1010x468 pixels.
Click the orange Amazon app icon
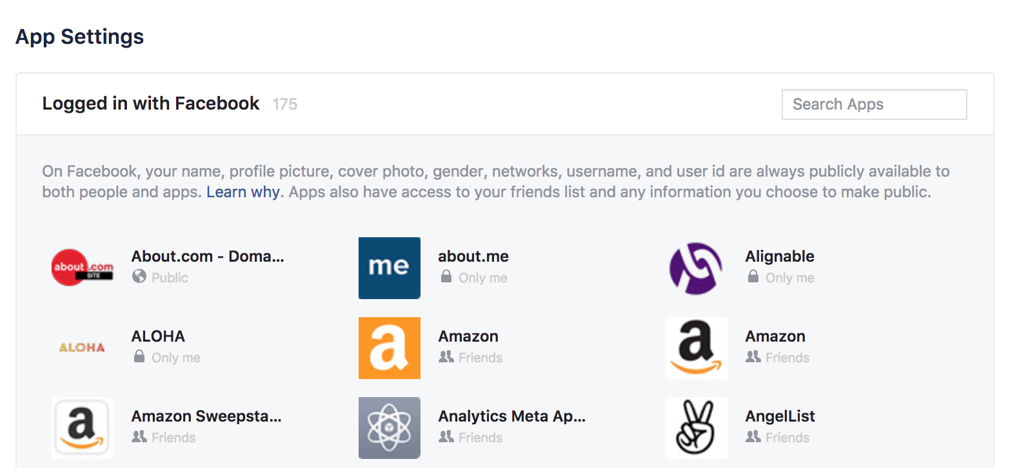(x=389, y=348)
